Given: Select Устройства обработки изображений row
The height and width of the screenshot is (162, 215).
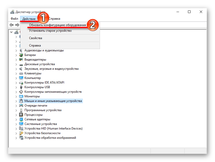Looking at the screenshot, I should coord(50,138).
